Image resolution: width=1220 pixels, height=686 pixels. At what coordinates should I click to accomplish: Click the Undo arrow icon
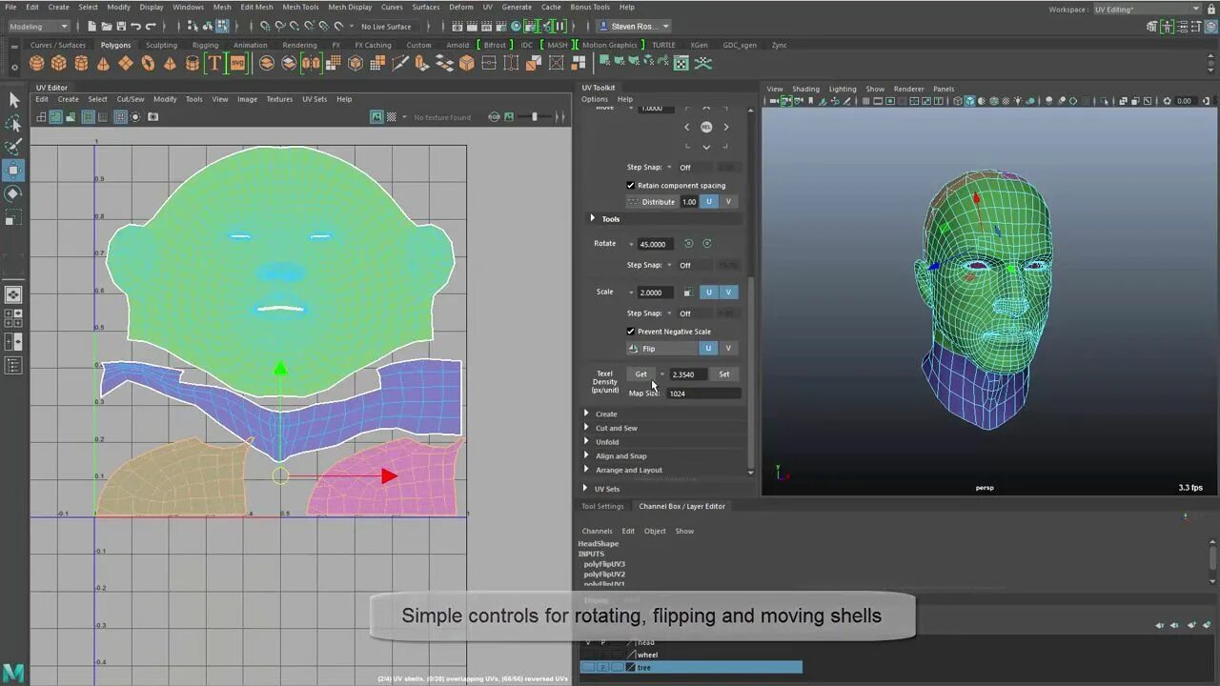136,26
